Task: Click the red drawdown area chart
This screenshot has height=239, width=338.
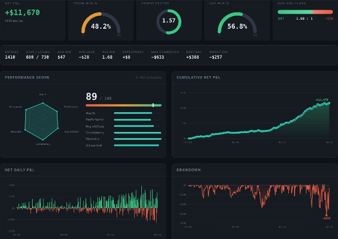Action: [x=259, y=200]
